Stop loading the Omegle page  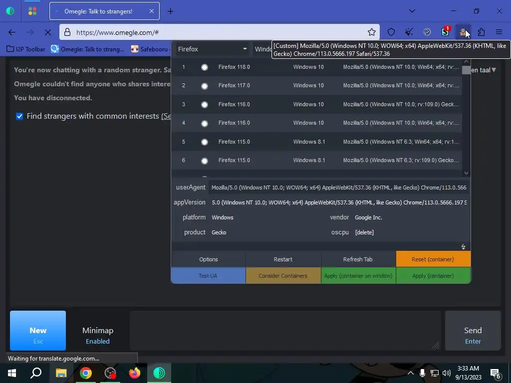(47, 32)
